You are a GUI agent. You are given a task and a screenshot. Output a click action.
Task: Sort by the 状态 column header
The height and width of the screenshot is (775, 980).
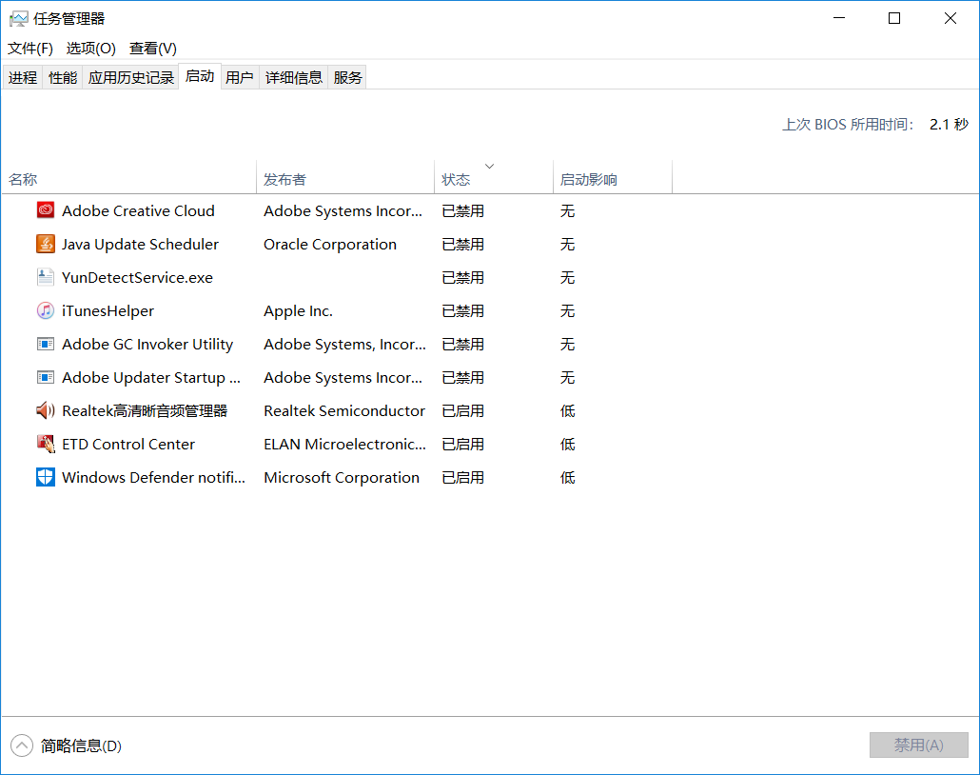(494, 178)
